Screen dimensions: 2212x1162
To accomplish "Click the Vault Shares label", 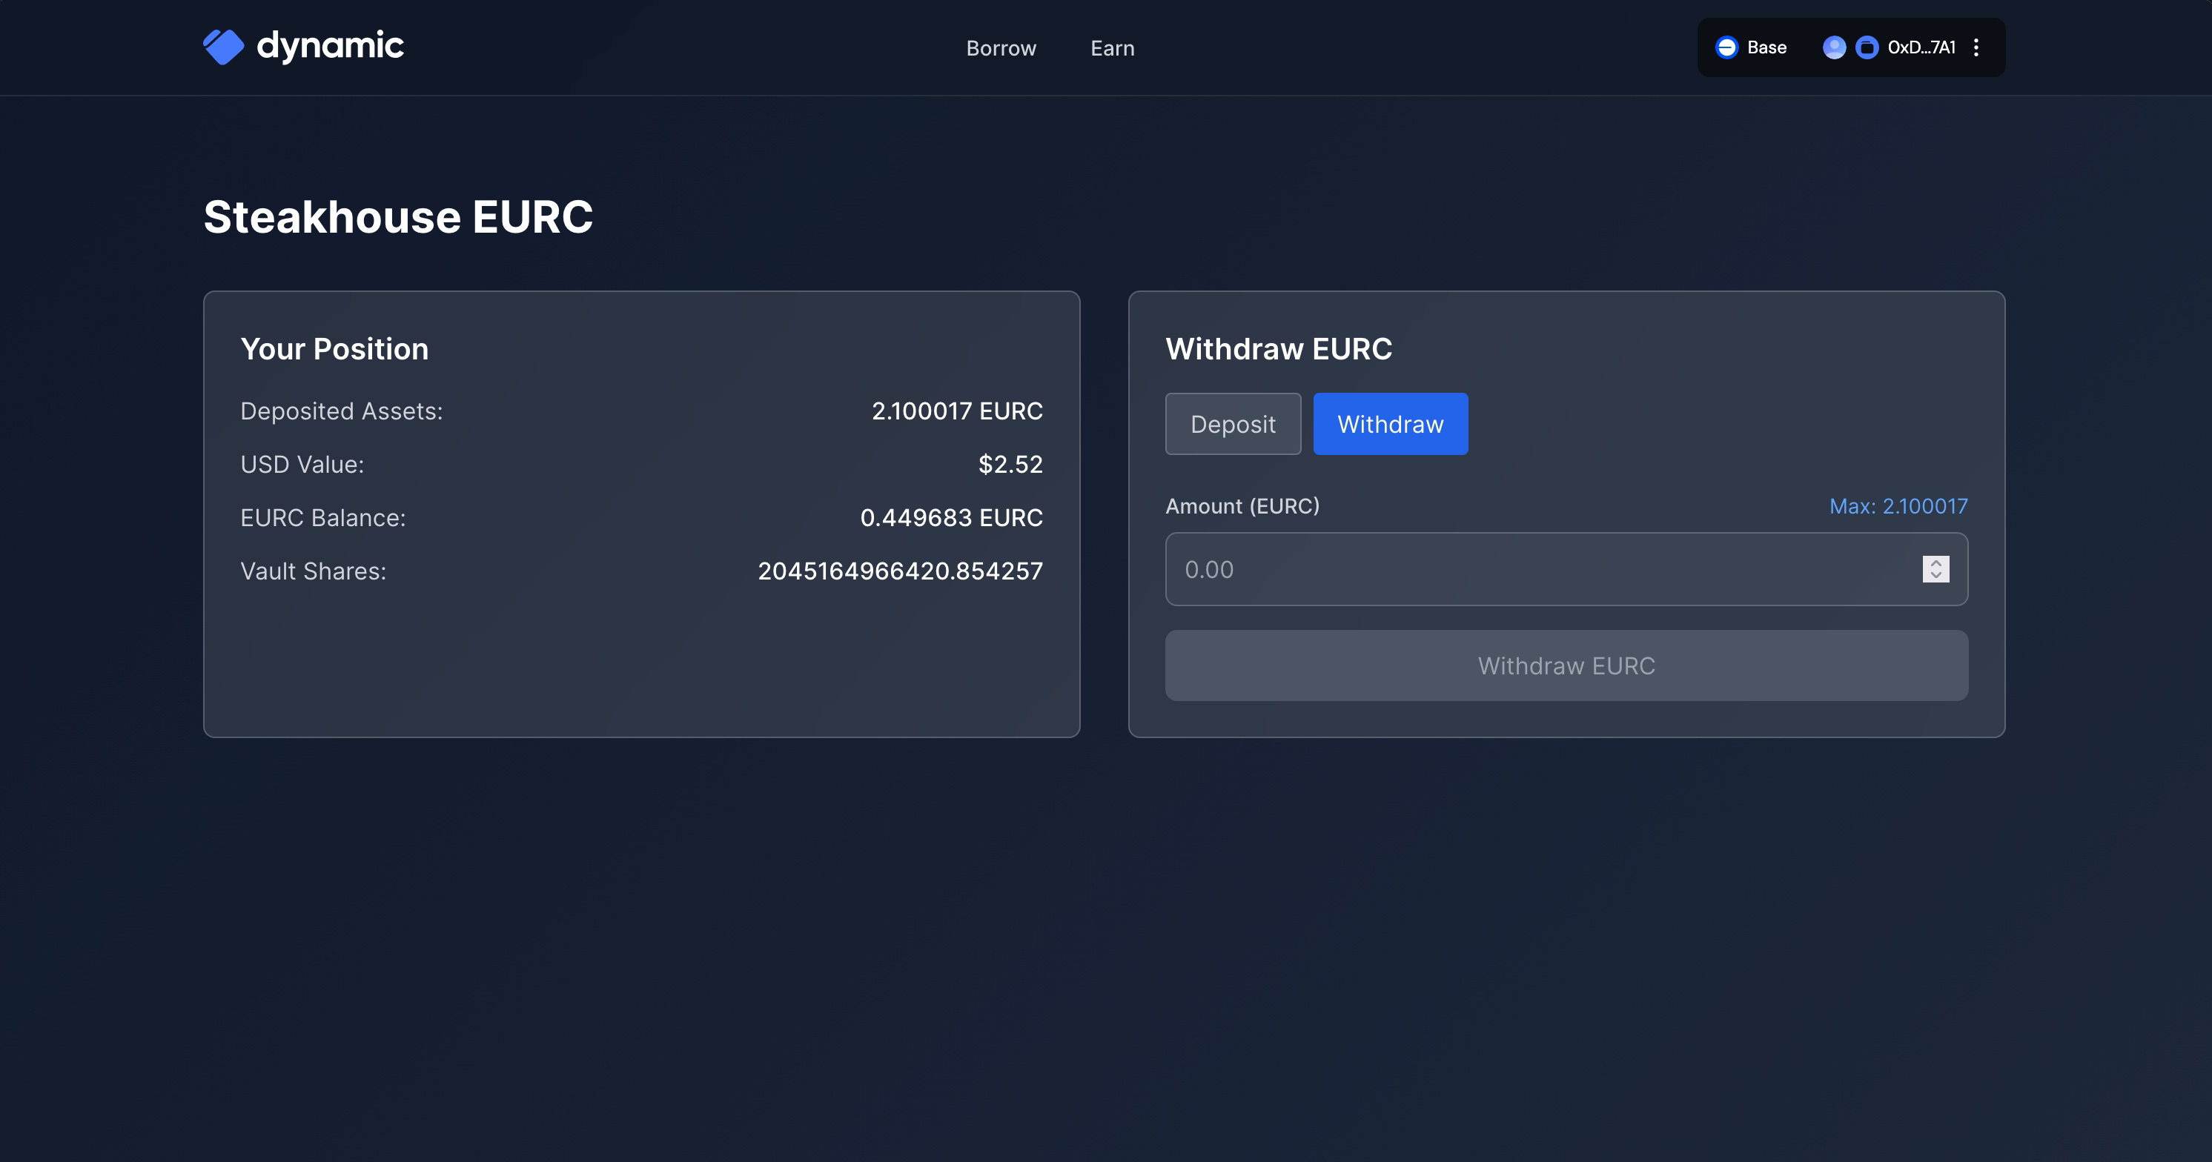I will [x=313, y=571].
